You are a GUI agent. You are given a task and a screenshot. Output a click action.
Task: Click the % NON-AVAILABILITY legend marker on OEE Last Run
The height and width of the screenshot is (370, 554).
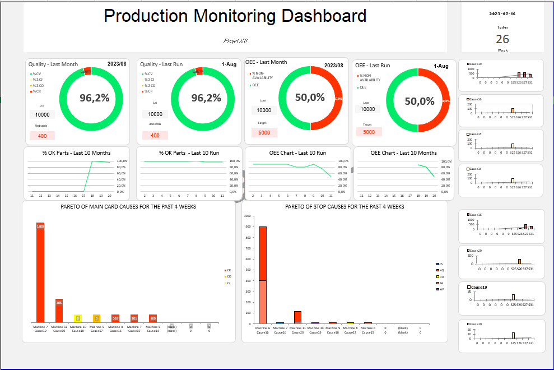358,75
